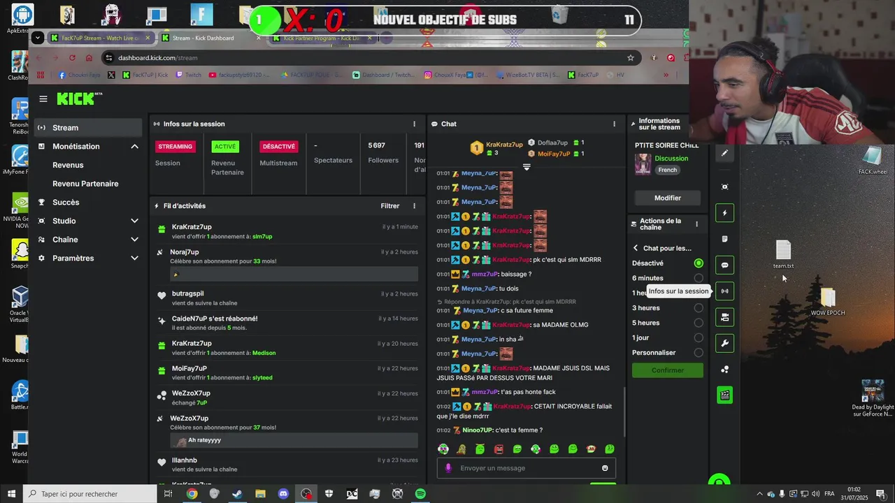The image size is (895, 503).
Task: Open Revenu Partenaire in the sidebar
Action: [85, 184]
